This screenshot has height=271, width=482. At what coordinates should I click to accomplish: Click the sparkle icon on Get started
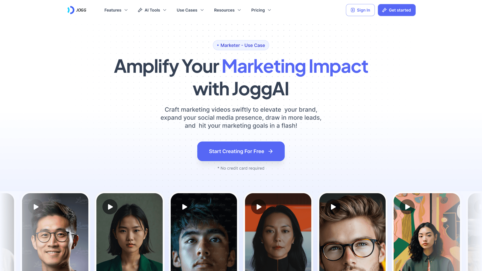click(x=384, y=10)
